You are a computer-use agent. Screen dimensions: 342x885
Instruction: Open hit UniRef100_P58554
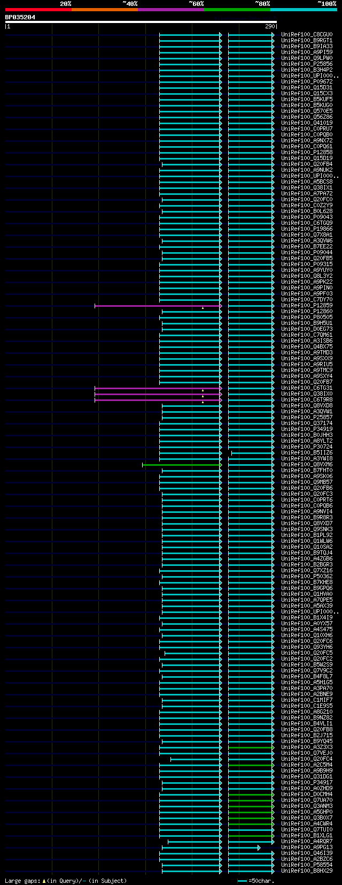307,865
